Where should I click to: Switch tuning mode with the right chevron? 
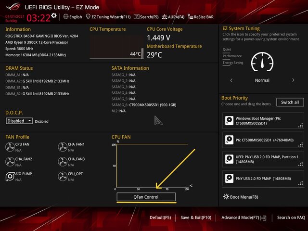293,80
